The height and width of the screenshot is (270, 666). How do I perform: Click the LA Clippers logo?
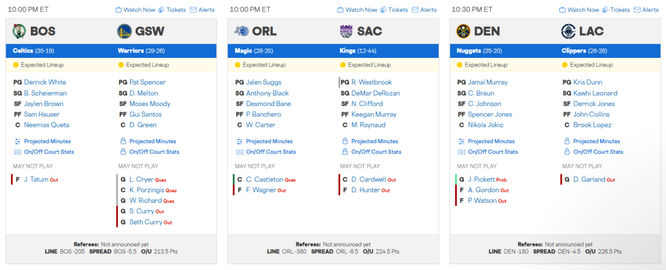click(569, 31)
